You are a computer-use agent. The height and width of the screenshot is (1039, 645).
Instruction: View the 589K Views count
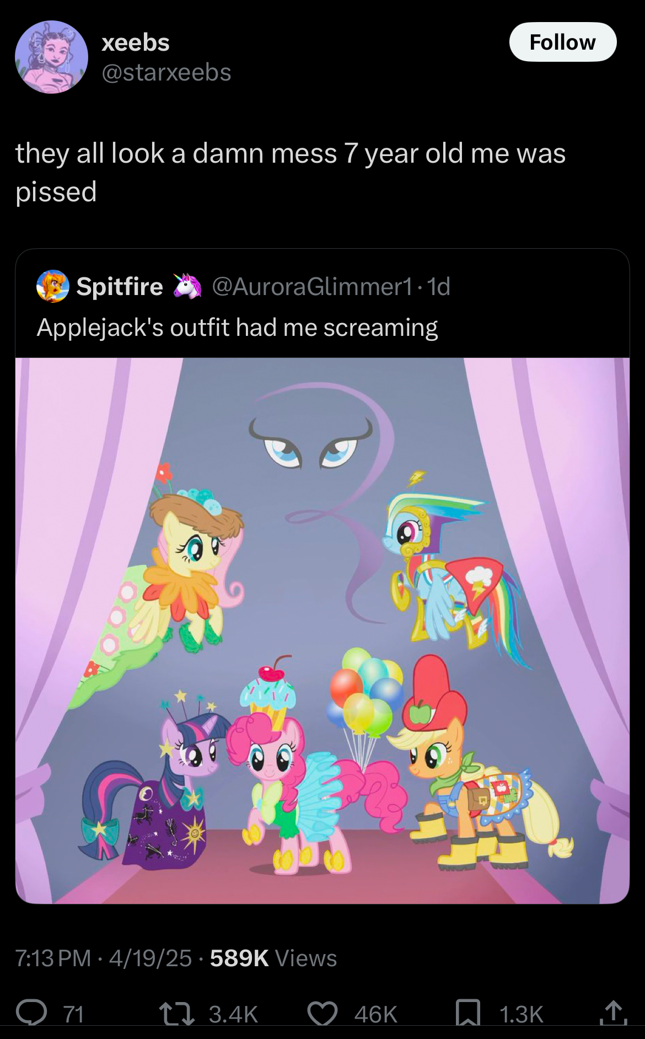(x=273, y=958)
